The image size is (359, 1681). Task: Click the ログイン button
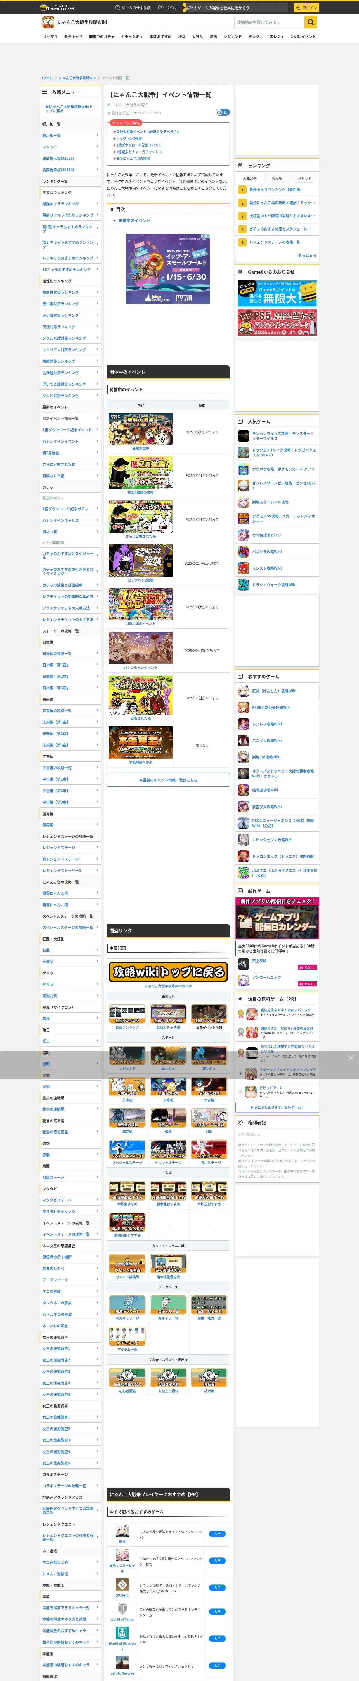click(306, 8)
